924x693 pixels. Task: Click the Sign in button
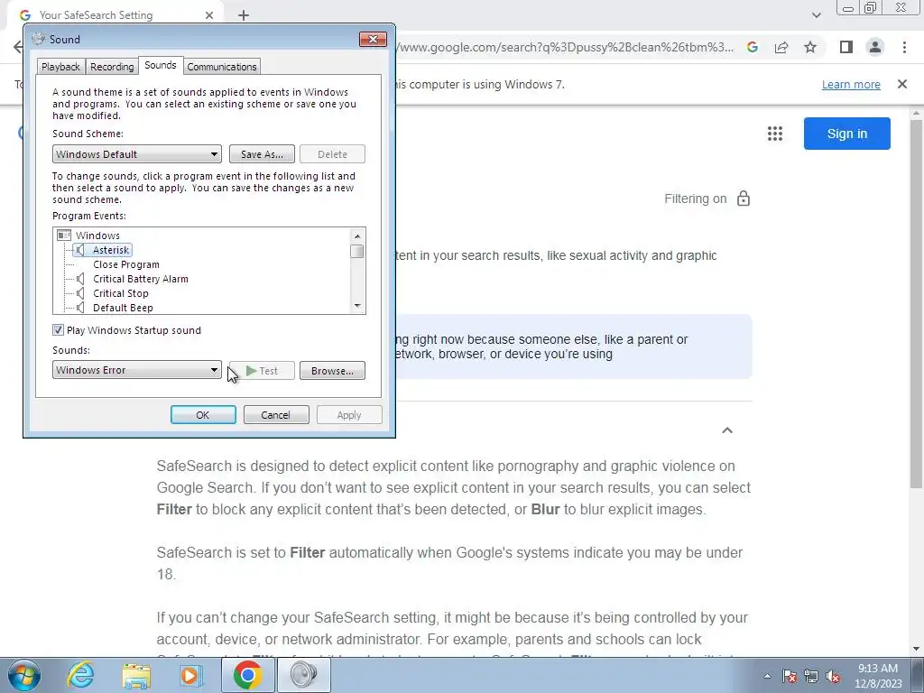846,134
